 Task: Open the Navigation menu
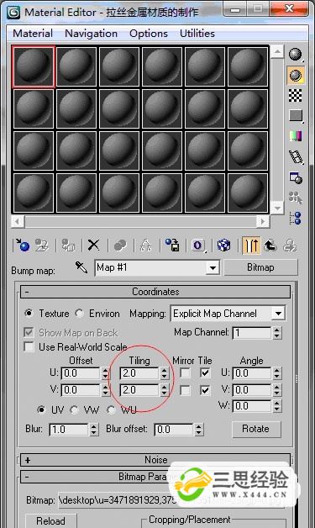[x=91, y=34]
